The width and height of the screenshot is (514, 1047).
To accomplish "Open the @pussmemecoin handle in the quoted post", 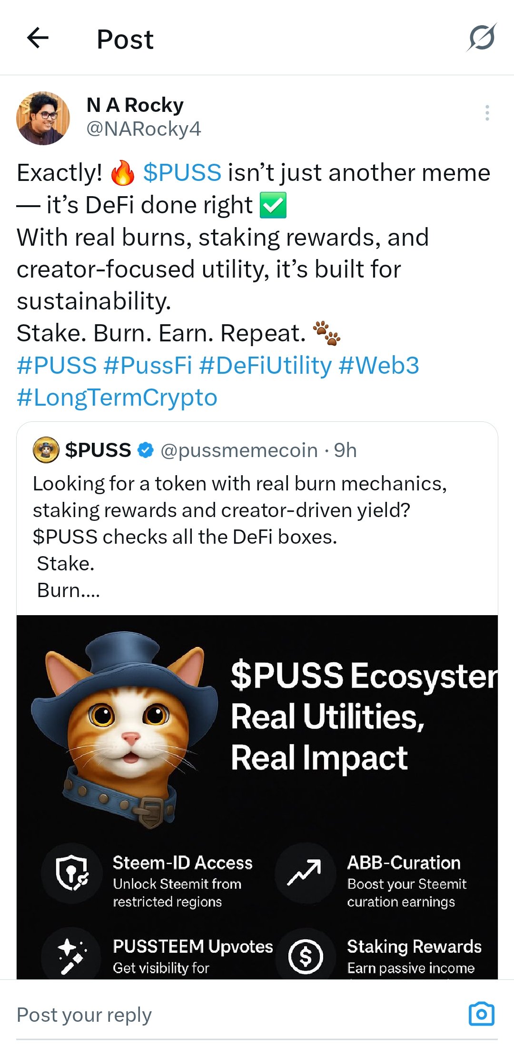I will (239, 450).
